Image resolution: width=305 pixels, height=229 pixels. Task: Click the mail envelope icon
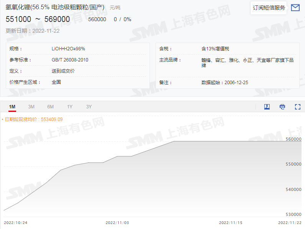point(295,8)
